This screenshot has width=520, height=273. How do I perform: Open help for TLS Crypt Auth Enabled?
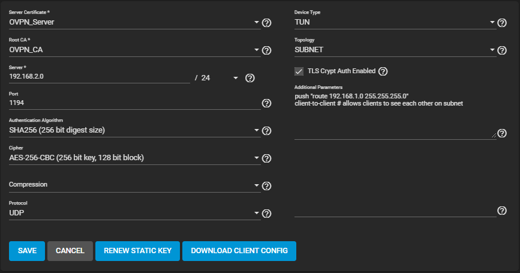(383, 71)
